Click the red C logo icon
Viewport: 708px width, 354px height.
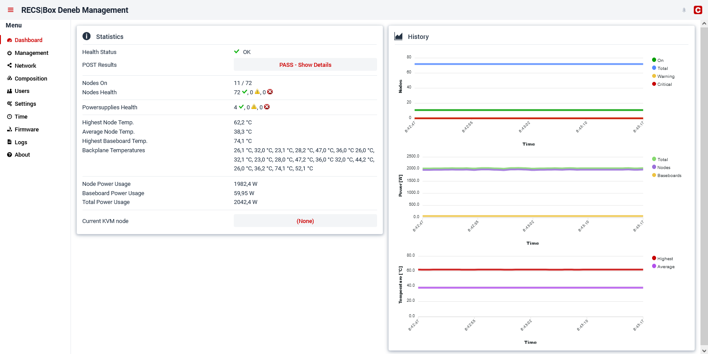(698, 10)
